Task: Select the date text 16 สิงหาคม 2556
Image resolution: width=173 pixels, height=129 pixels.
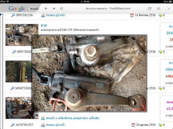Action: pyautogui.click(x=145, y=15)
